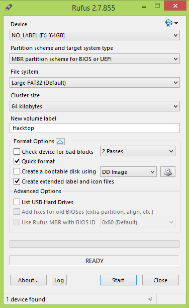Open the language selection globe icon
The width and height of the screenshot is (189, 308).
point(171,23)
